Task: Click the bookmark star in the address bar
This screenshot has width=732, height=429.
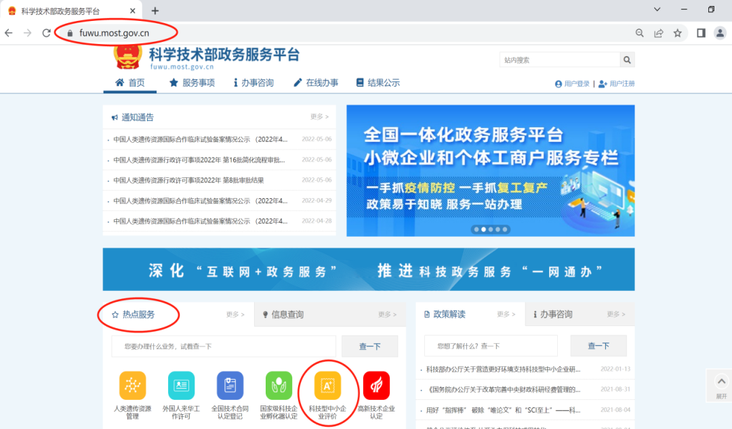Action: [x=677, y=32]
